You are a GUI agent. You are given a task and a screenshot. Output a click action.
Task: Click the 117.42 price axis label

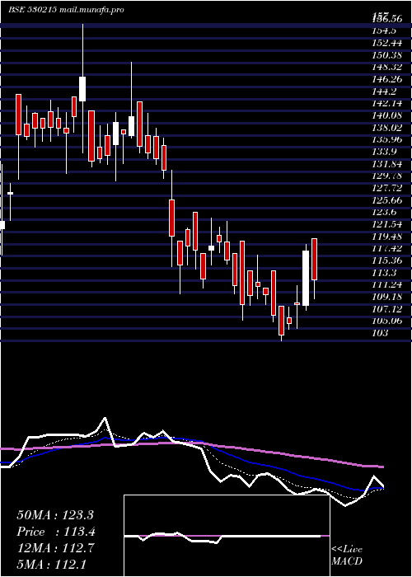coord(386,249)
